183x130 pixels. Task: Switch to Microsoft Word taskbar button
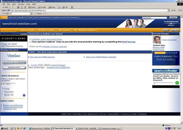coord(40,128)
